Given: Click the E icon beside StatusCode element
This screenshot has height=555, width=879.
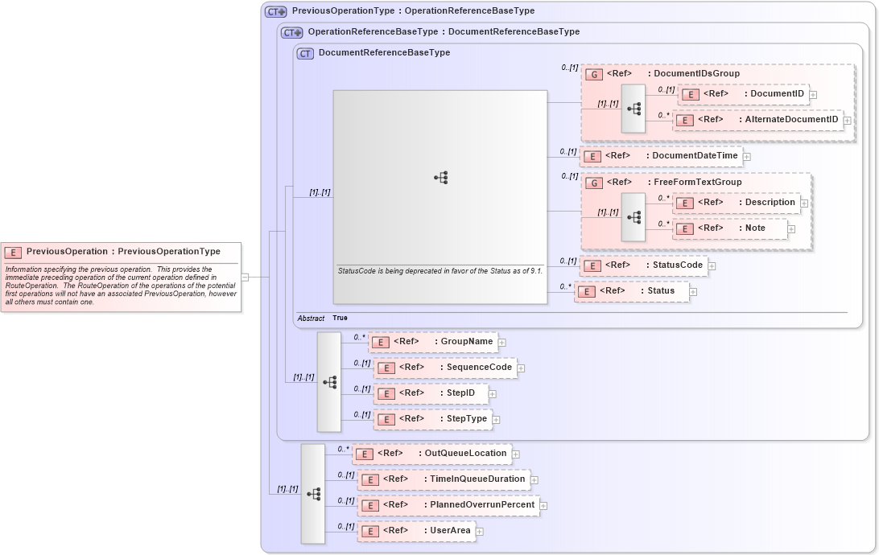Looking at the screenshot, I should (594, 265).
